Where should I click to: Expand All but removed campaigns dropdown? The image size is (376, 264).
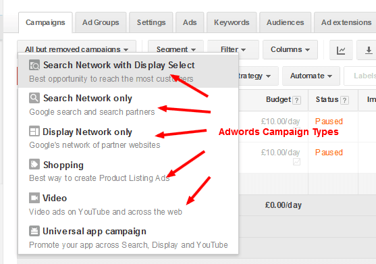click(x=76, y=47)
